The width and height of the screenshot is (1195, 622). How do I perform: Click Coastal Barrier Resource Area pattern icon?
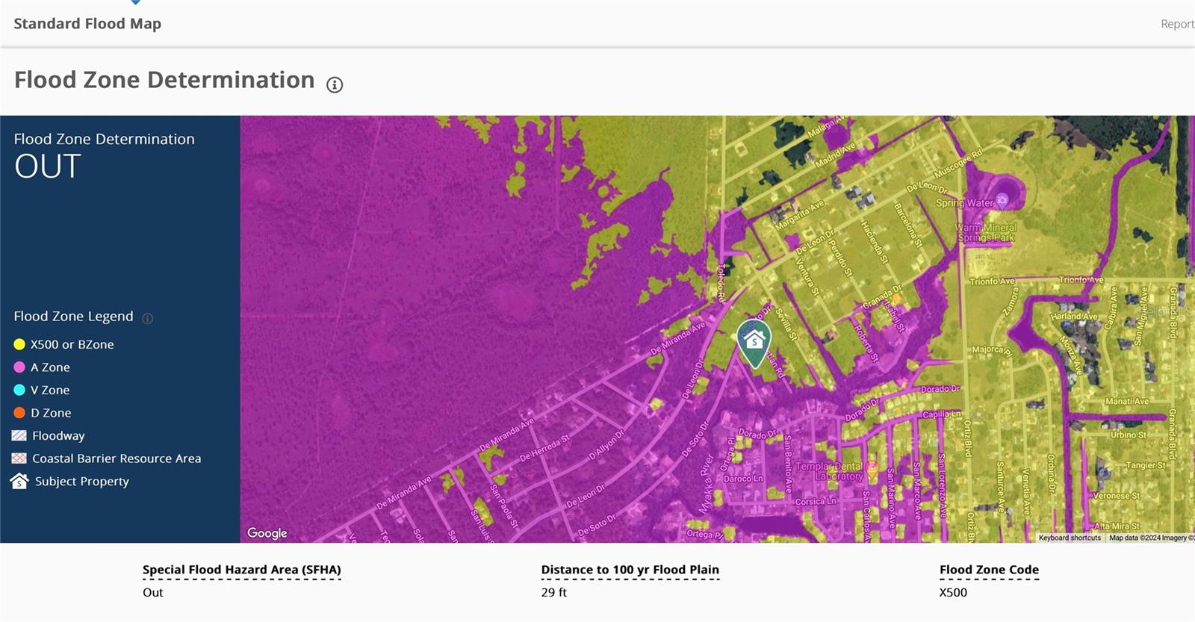pos(19,458)
